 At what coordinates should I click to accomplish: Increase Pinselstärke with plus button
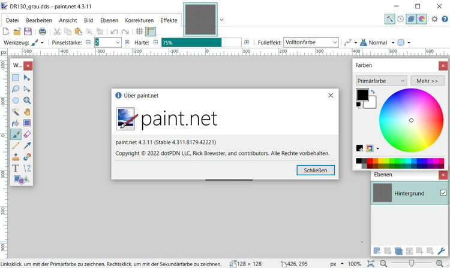tap(127, 42)
